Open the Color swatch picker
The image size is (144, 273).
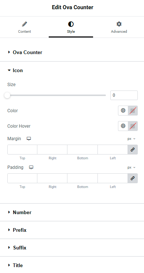pos(133,110)
